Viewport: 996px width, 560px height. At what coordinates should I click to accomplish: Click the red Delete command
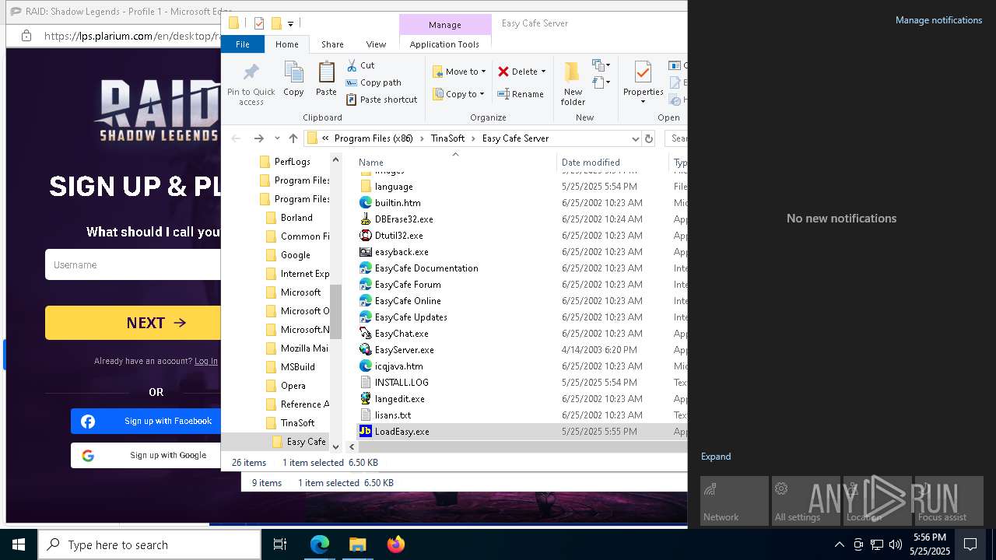point(517,72)
